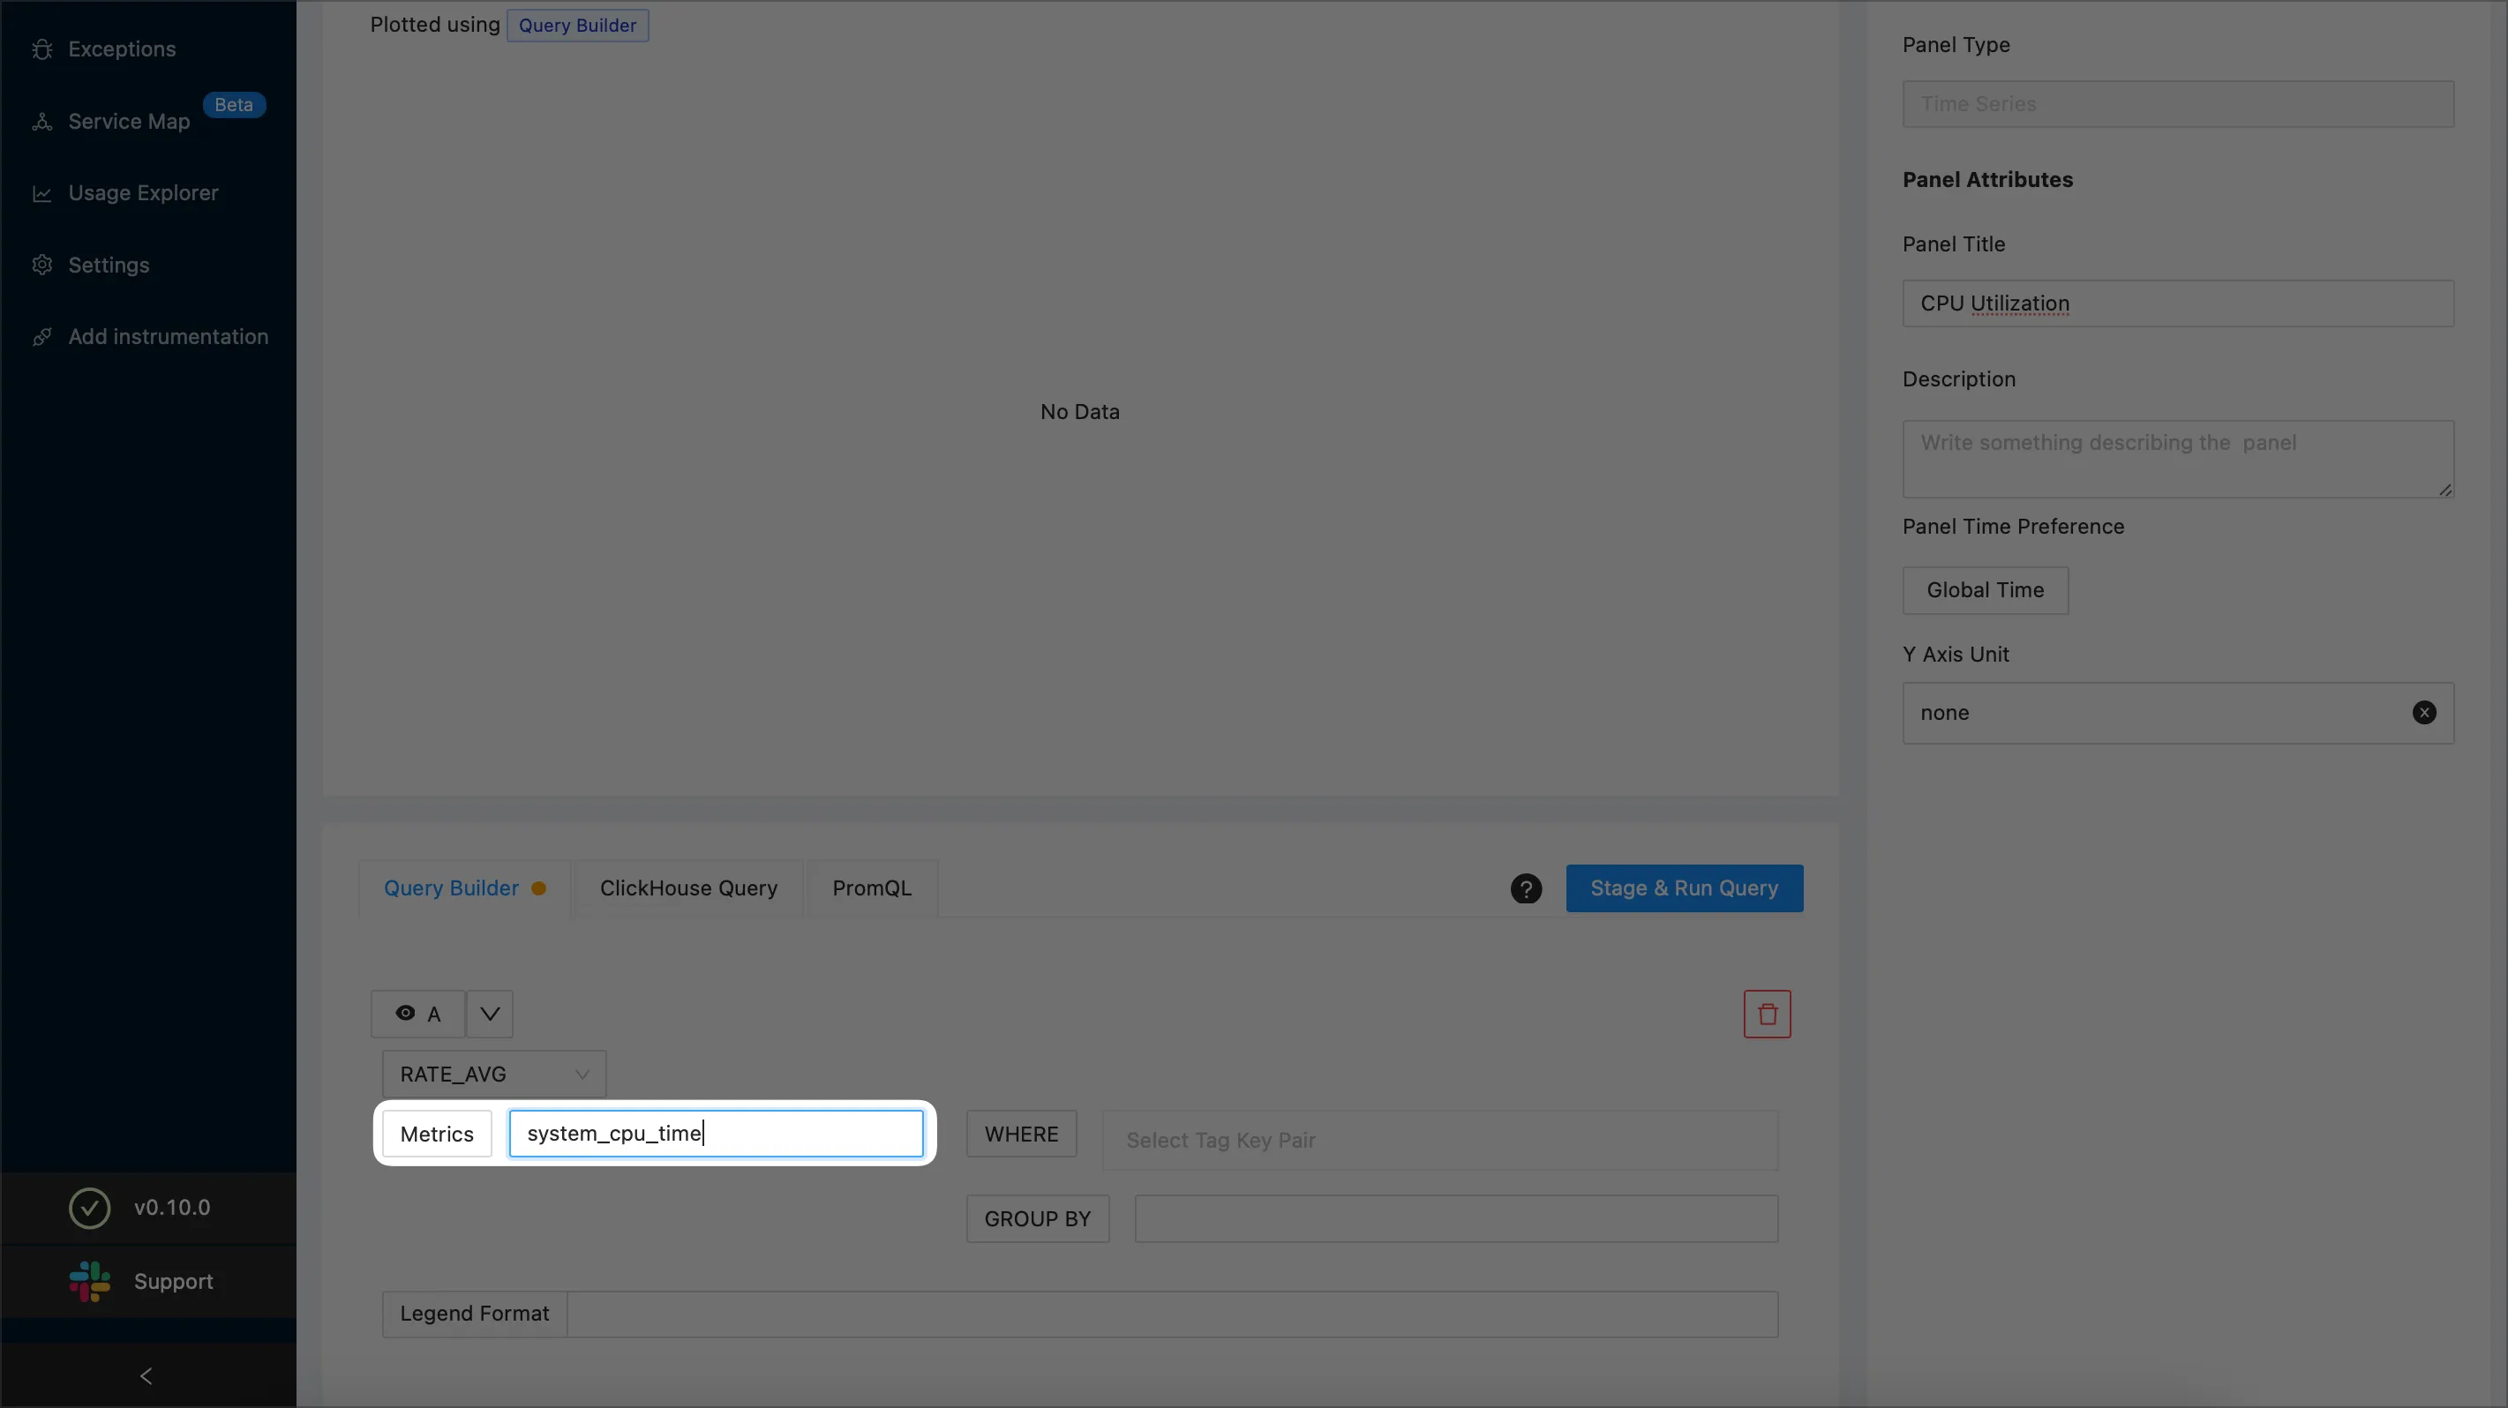This screenshot has height=1408, width=2508.
Task: Open the Panel Type Time Series dropdown
Action: (x=2178, y=104)
